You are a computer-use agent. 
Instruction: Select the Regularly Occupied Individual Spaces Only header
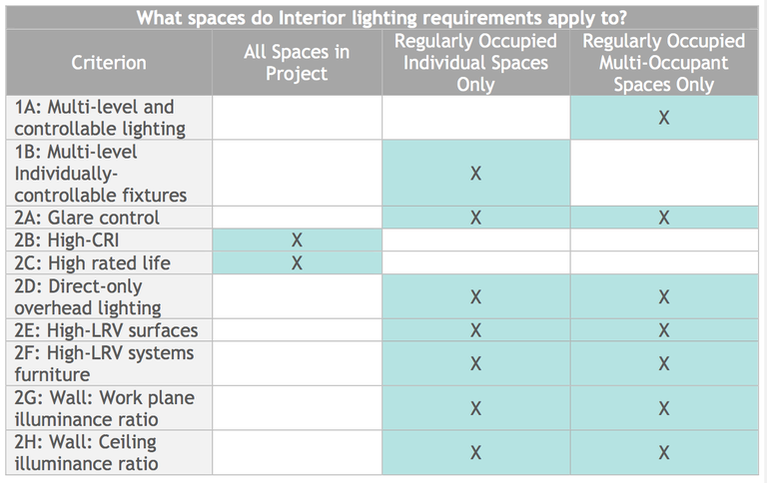tap(475, 63)
